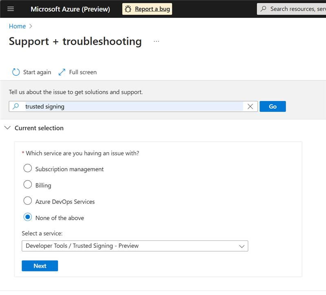
Task: Navigate to Home via the breadcrumb
Action: point(17,26)
